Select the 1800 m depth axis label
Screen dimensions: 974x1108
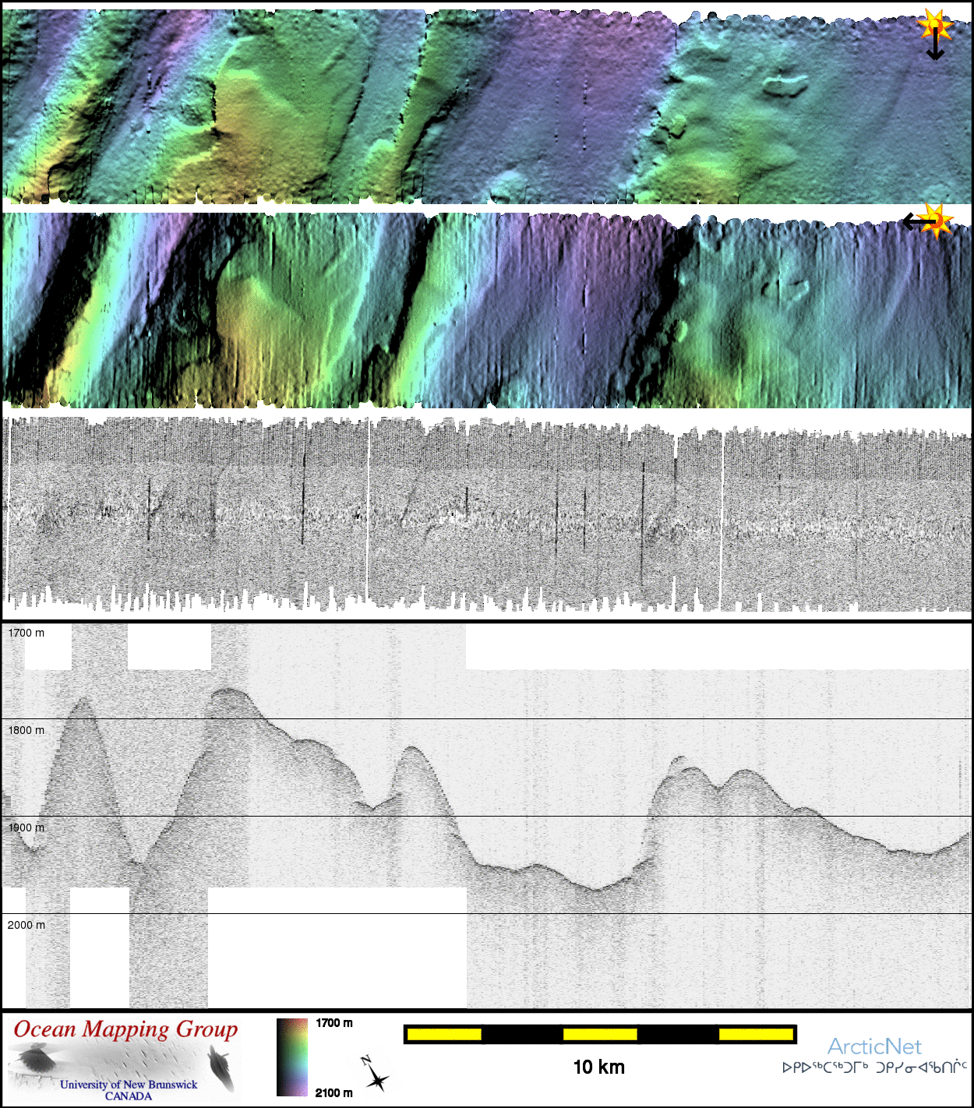(x=26, y=730)
